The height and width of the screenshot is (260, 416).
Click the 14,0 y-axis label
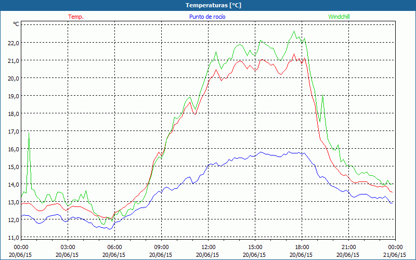tap(12, 184)
